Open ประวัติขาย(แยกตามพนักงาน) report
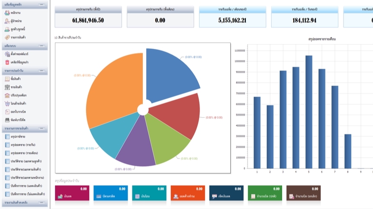Image resolution: width=373 pixels, height=209 pixels. pos(25,177)
